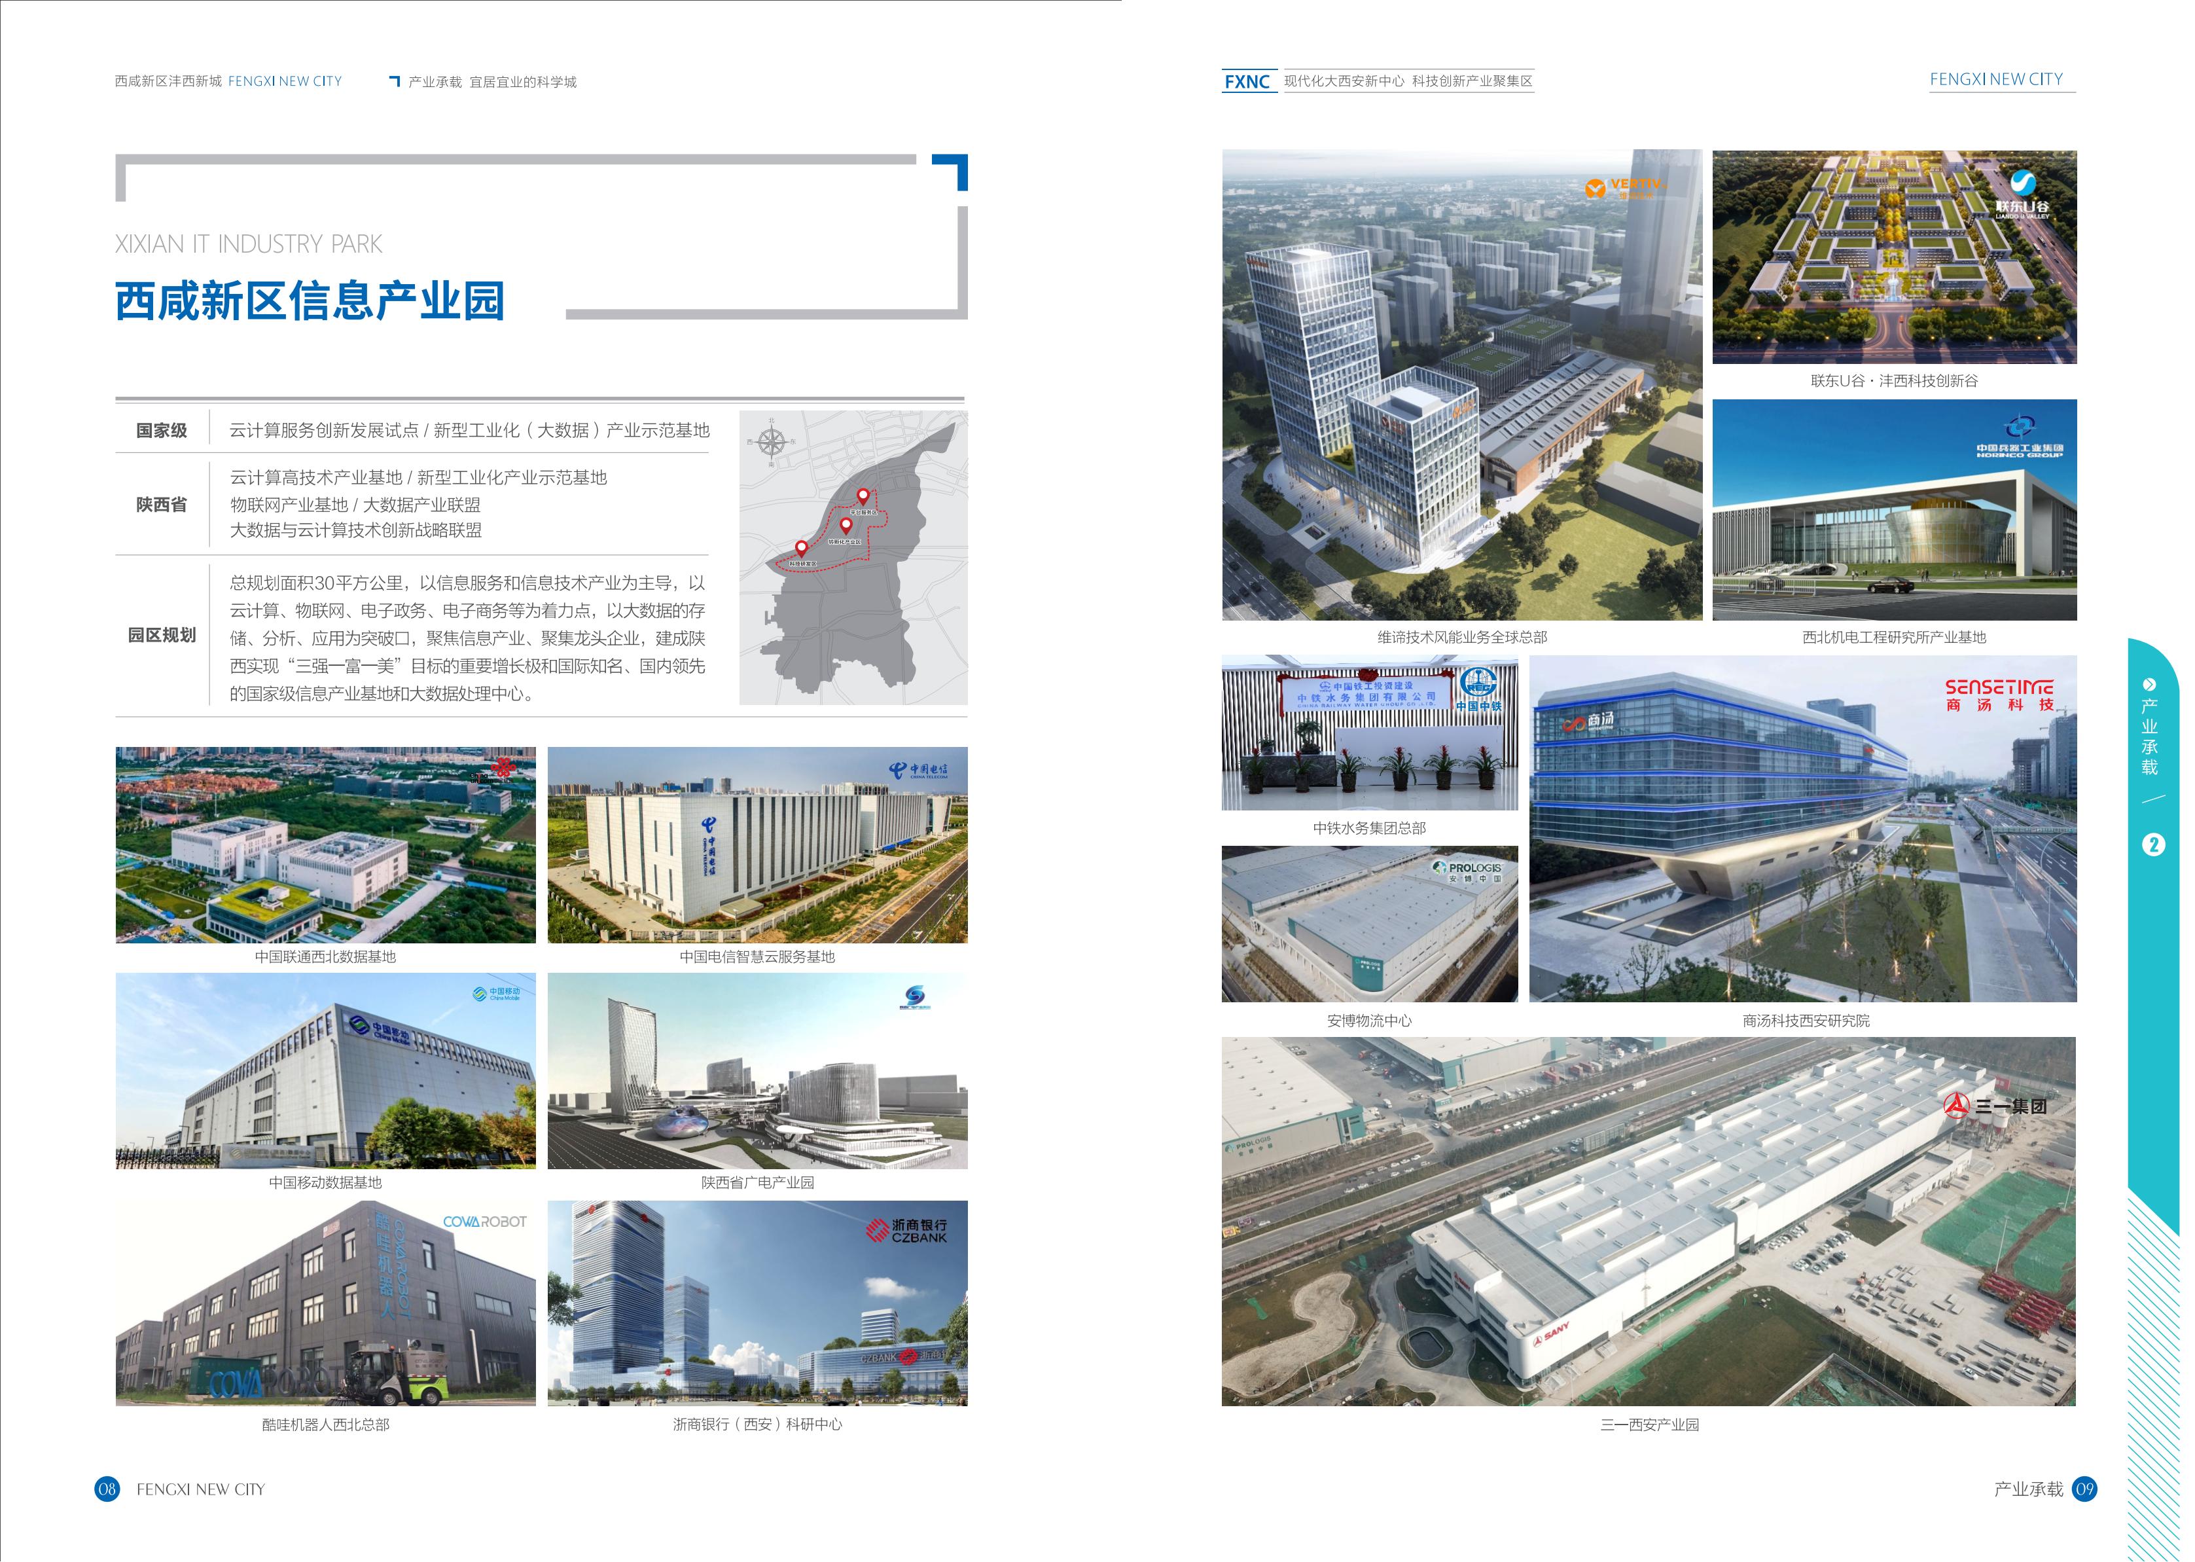Click the line 物联网产业基地 / 大数据产业联盟
Image resolution: width=2195 pixels, height=1562 pixels.
(355, 505)
